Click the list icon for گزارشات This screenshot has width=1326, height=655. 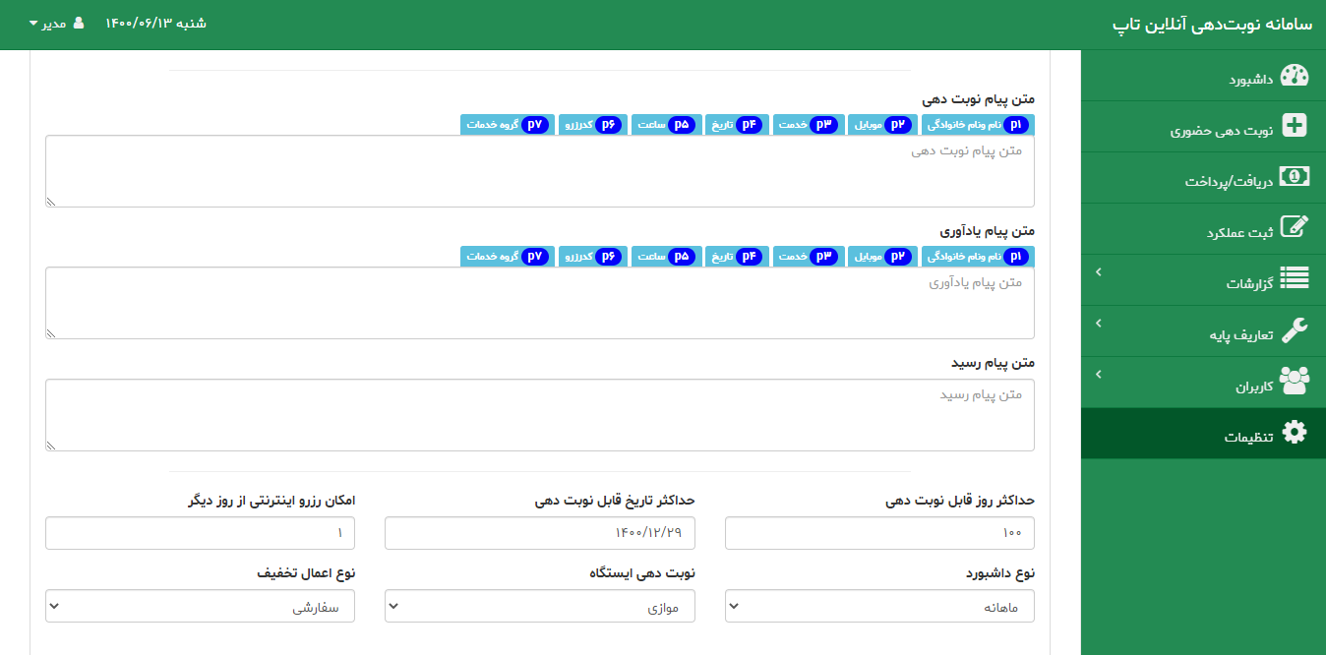pyautogui.click(x=1295, y=279)
